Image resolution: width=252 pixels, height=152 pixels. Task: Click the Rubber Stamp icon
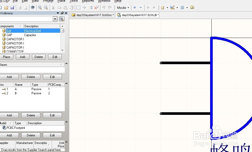point(71,8)
